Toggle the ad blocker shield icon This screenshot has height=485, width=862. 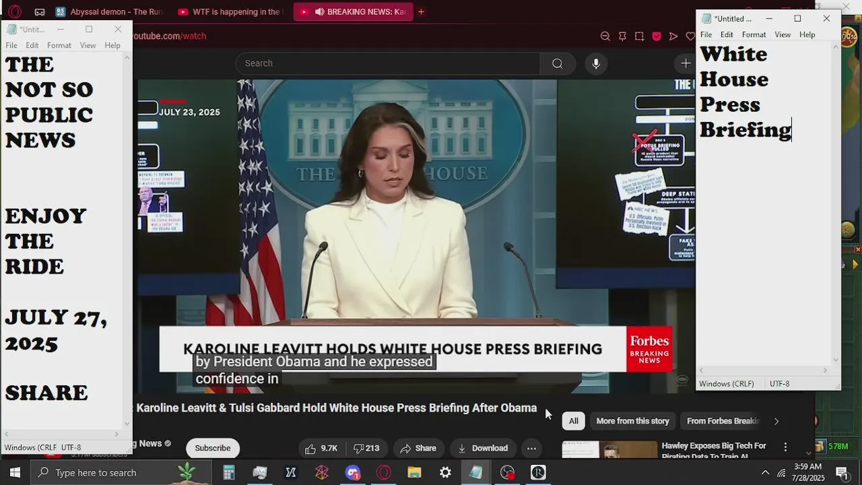coord(657,36)
